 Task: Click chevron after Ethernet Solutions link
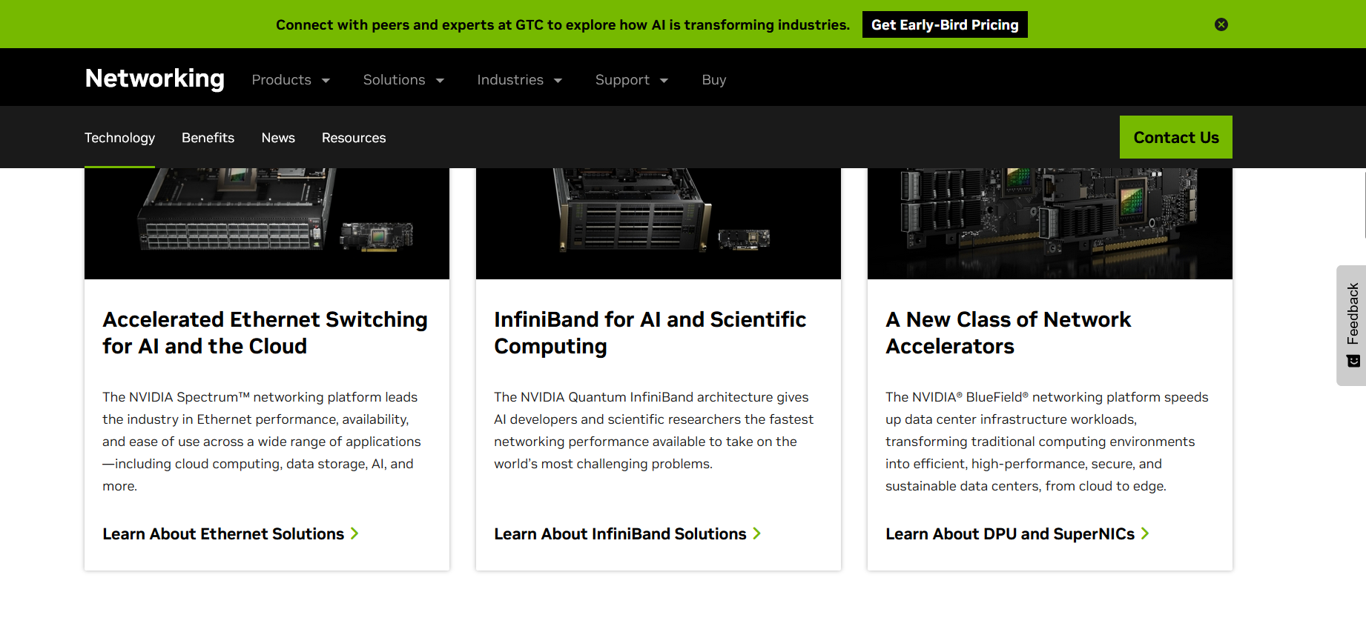(x=354, y=533)
